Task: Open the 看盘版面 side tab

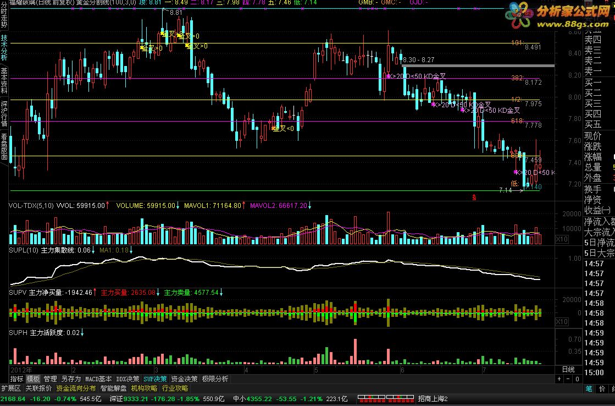Action: pos(4,146)
